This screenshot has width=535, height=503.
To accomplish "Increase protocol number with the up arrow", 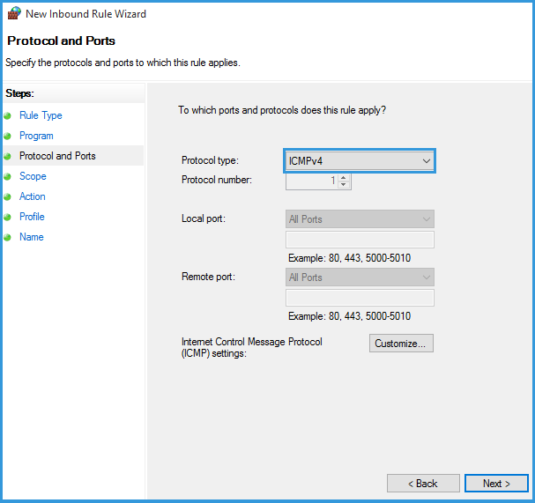I will (344, 177).
